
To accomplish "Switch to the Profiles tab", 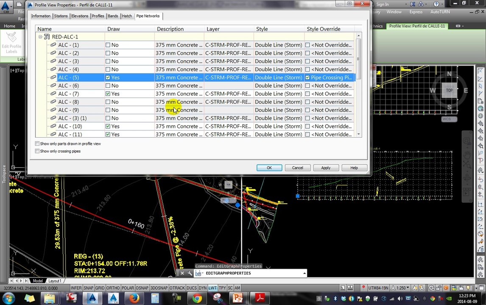I will click(98, 16).
